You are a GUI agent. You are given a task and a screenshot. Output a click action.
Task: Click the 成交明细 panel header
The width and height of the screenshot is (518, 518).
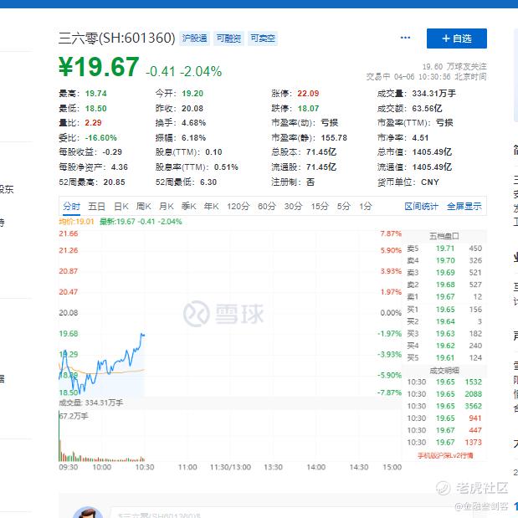tap(444, 371)
